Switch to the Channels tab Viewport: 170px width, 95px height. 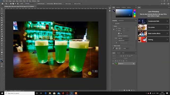tap(118, 53)
